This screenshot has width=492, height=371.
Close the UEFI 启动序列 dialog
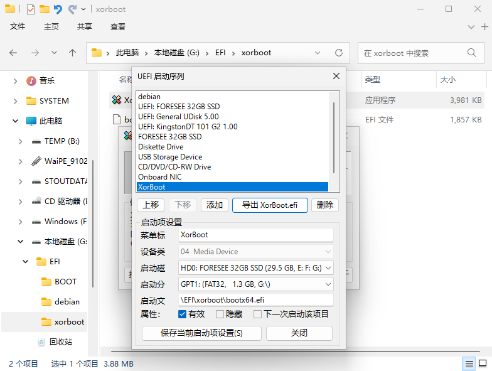(336, 77)
